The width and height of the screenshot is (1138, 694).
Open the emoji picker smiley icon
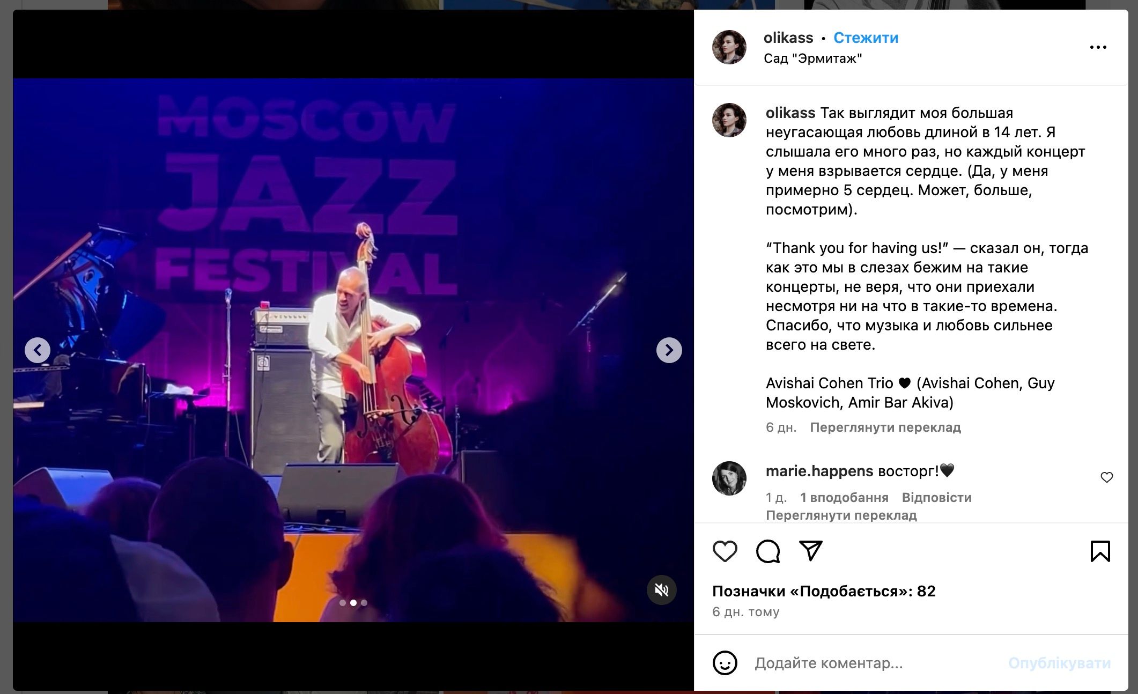click(x=725, y=663)
